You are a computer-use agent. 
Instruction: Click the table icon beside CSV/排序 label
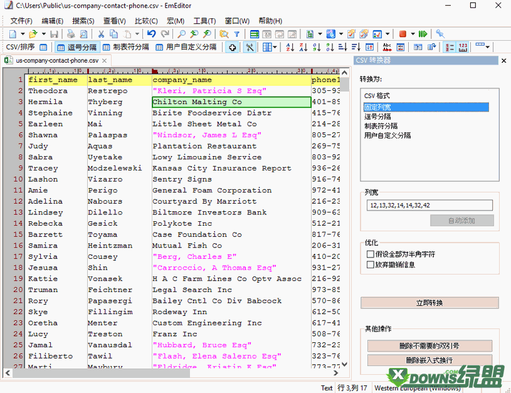click(x=43, y=48)
